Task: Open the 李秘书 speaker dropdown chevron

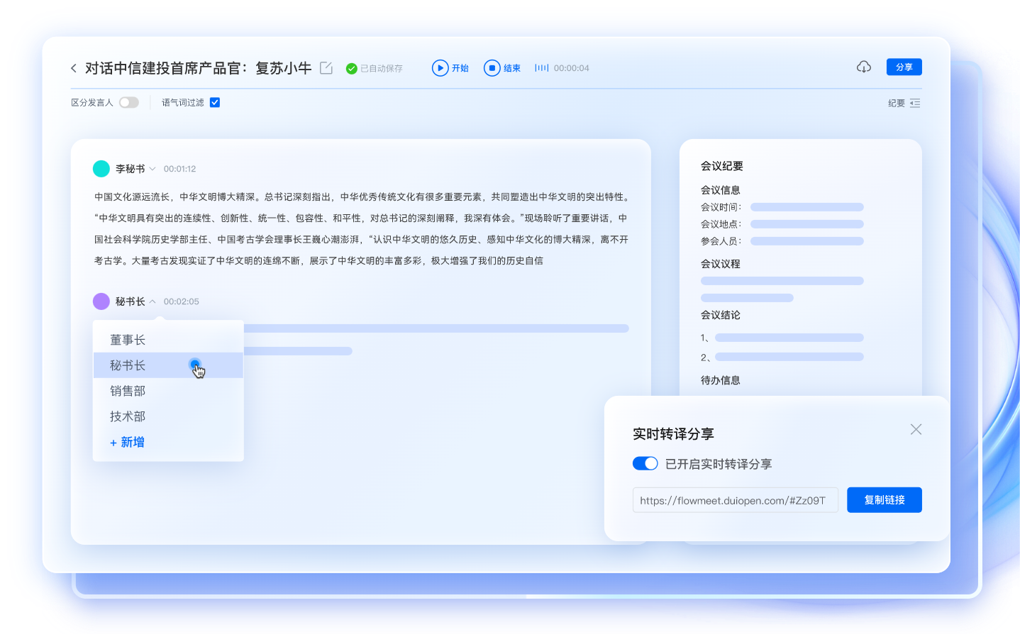Action: coord(153,169)
